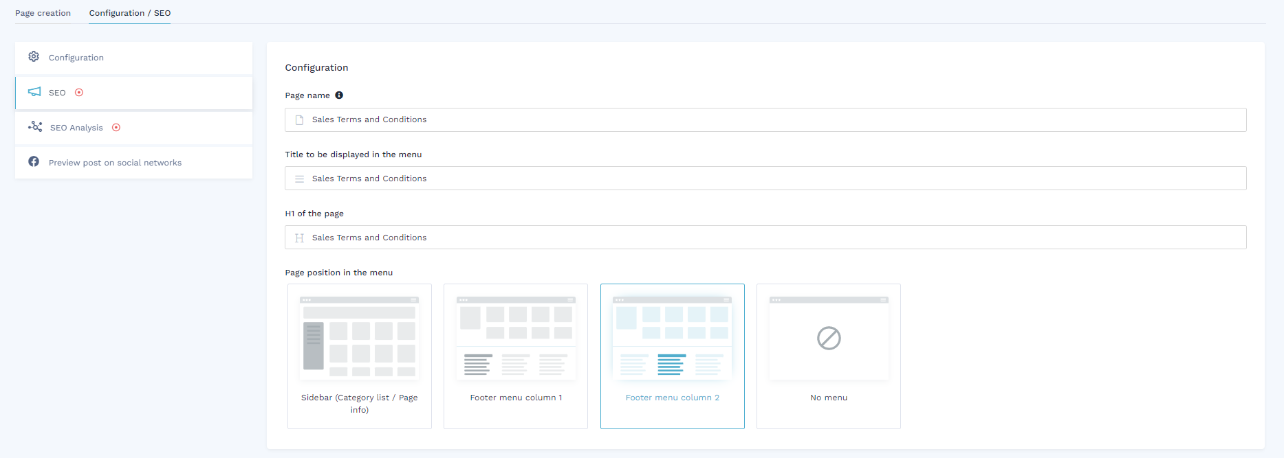The height and width of the screenshot is (458, 1284).
Task: Click the Footer menu column 2 highlighted thumbnail
Action: [x=673, y=338]
